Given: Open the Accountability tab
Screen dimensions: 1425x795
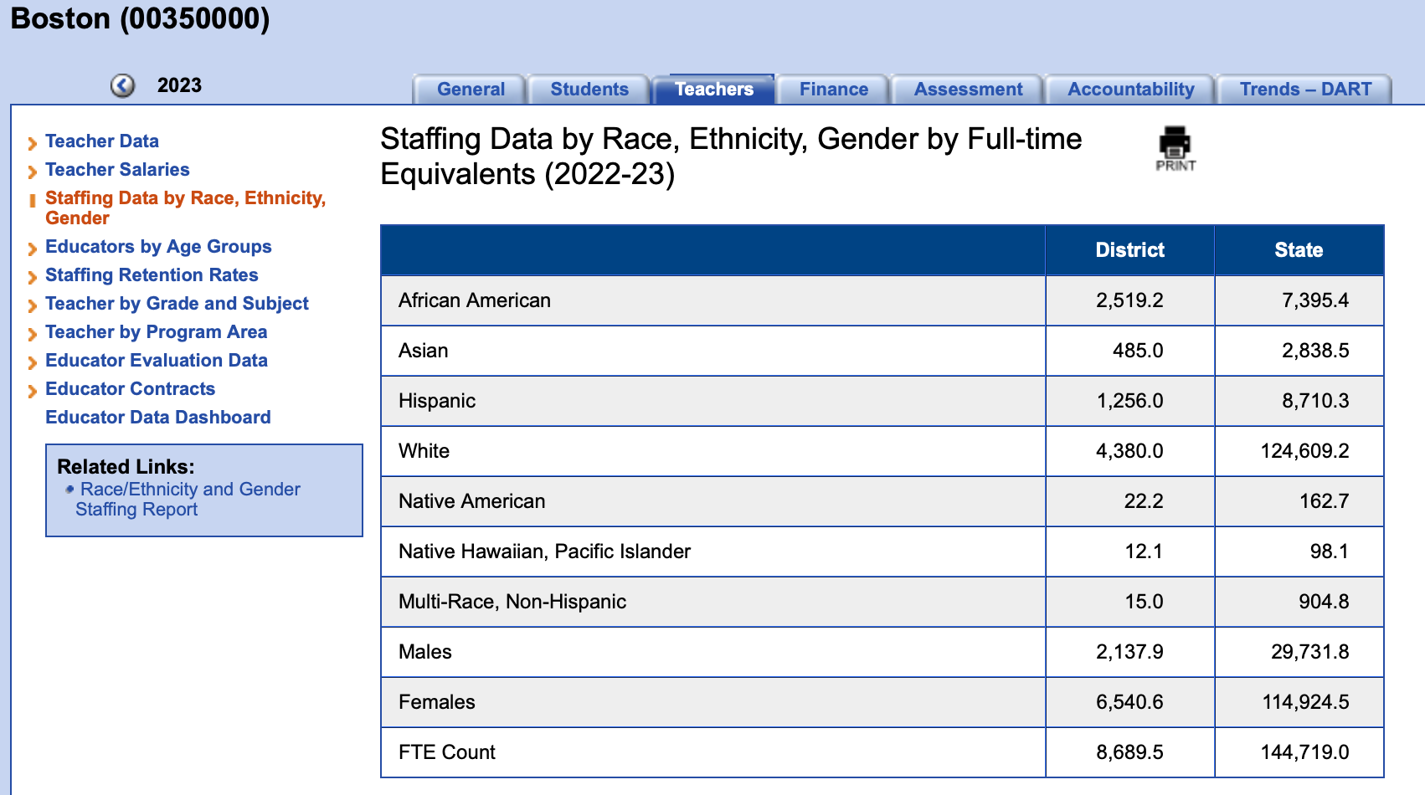Looking at the screenshot, I should click(x=1131, y=90).
